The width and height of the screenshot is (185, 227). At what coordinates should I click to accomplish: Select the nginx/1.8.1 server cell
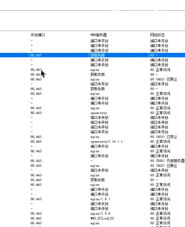click(x=100, y=199)
